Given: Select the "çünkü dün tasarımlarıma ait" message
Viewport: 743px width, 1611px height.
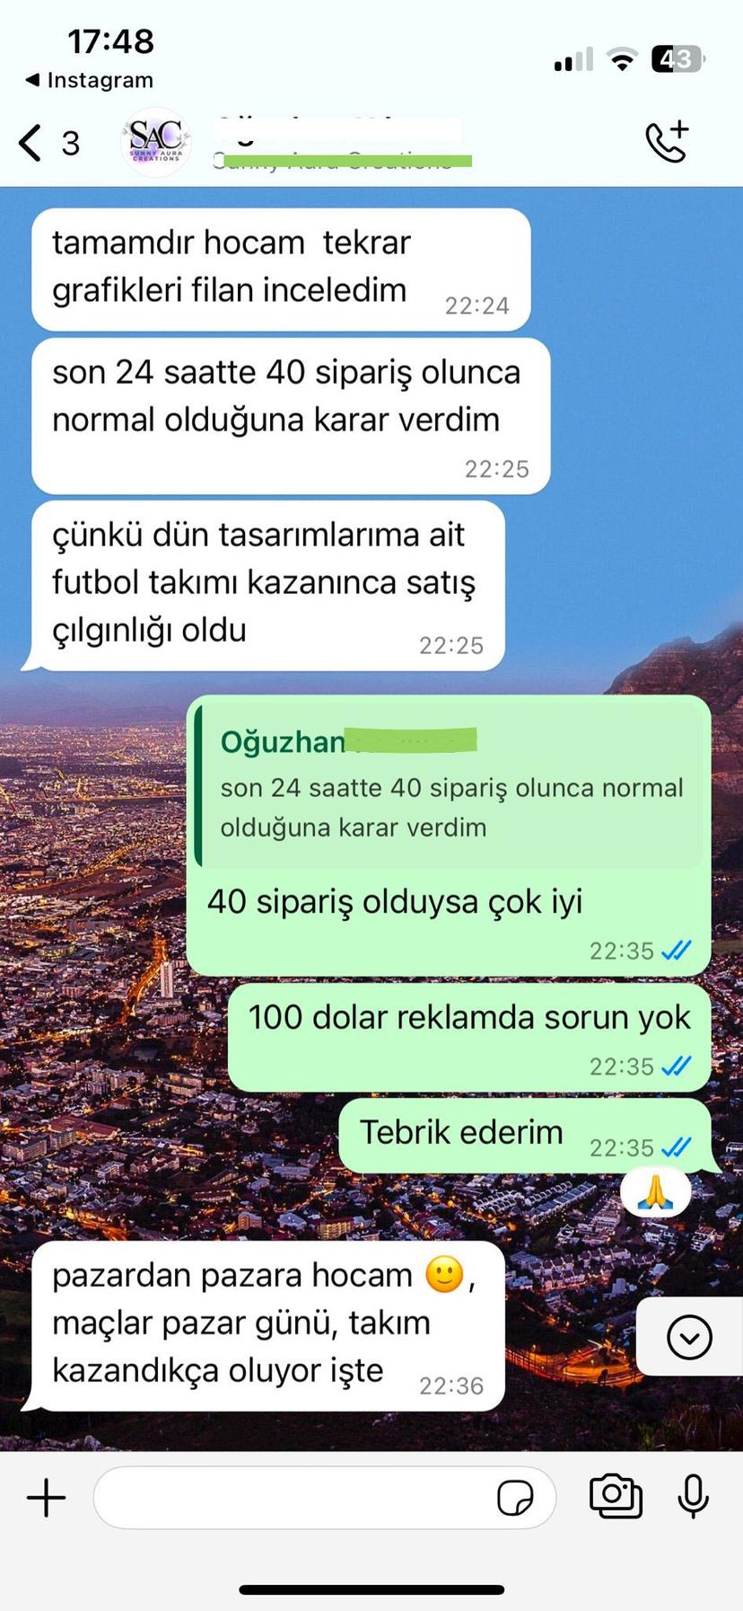Looking at the screenshot, I should 267,586.
